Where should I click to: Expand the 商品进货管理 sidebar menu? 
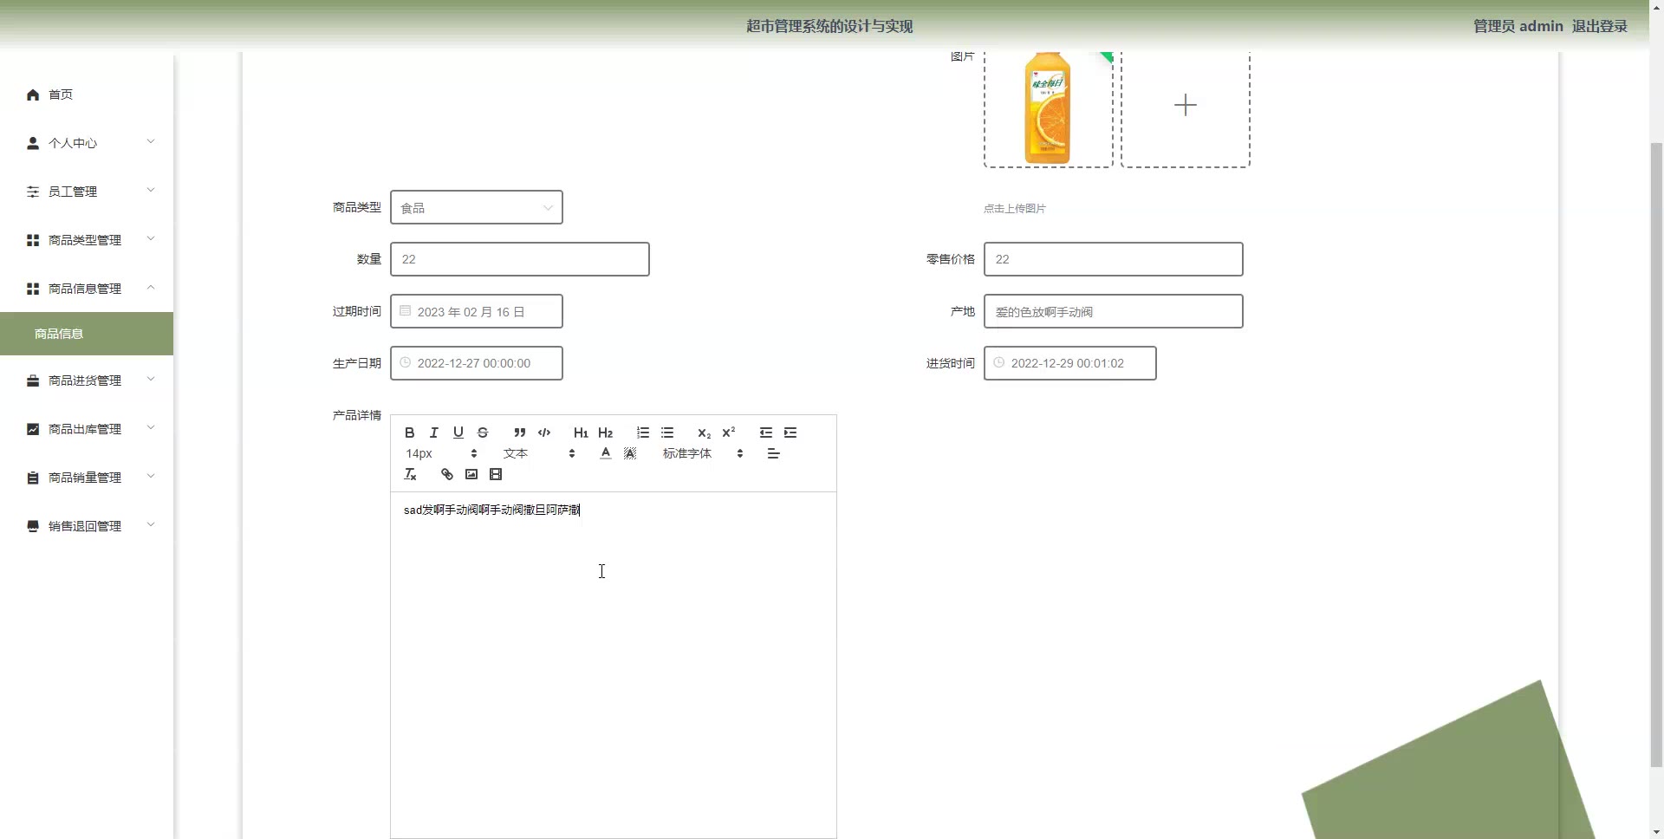point(87,380)
